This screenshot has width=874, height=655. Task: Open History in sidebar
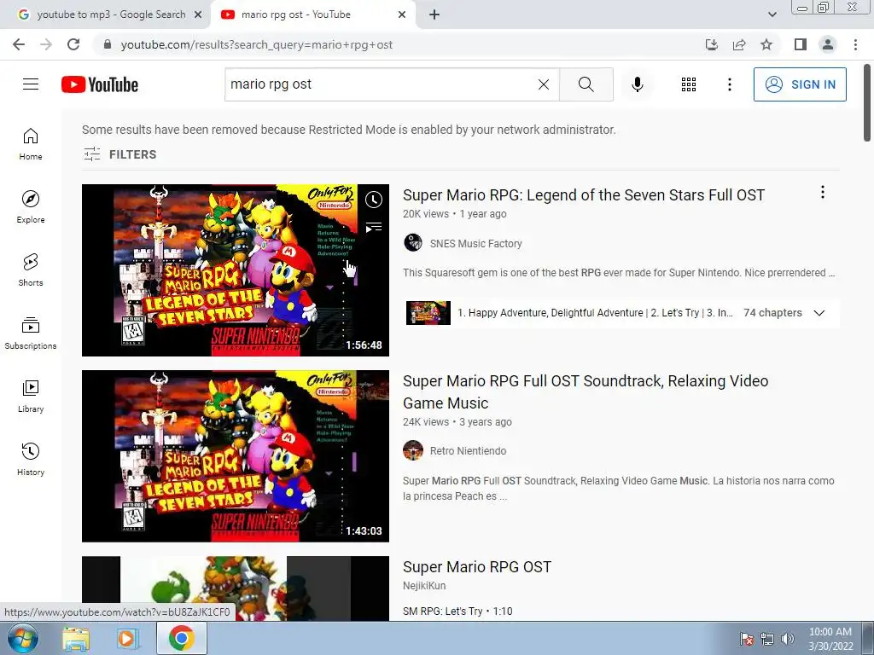(x=31, y=459)
